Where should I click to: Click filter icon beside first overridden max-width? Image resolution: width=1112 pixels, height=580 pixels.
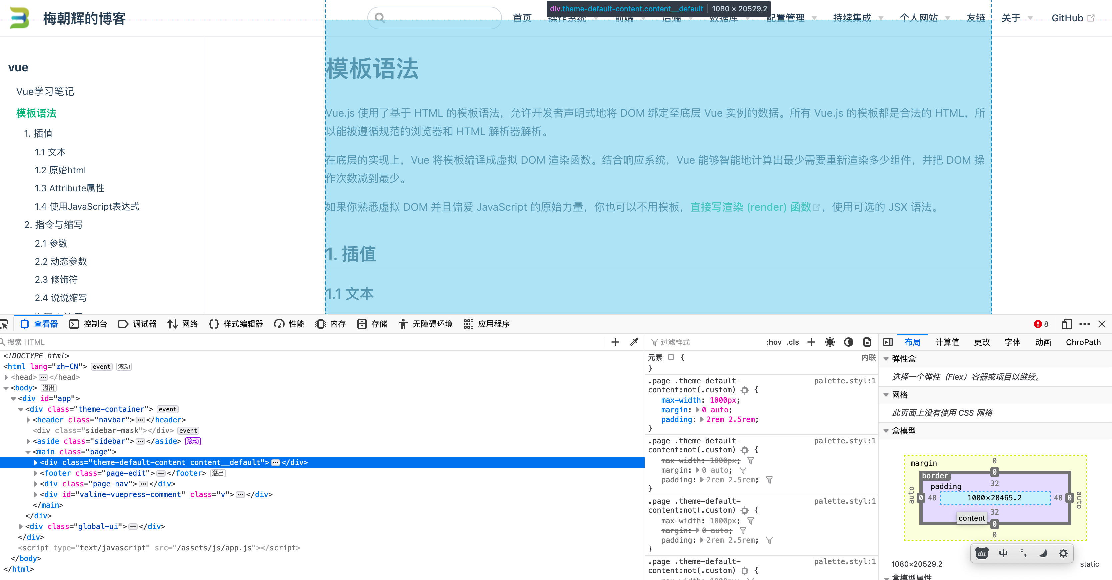point(751,461)
